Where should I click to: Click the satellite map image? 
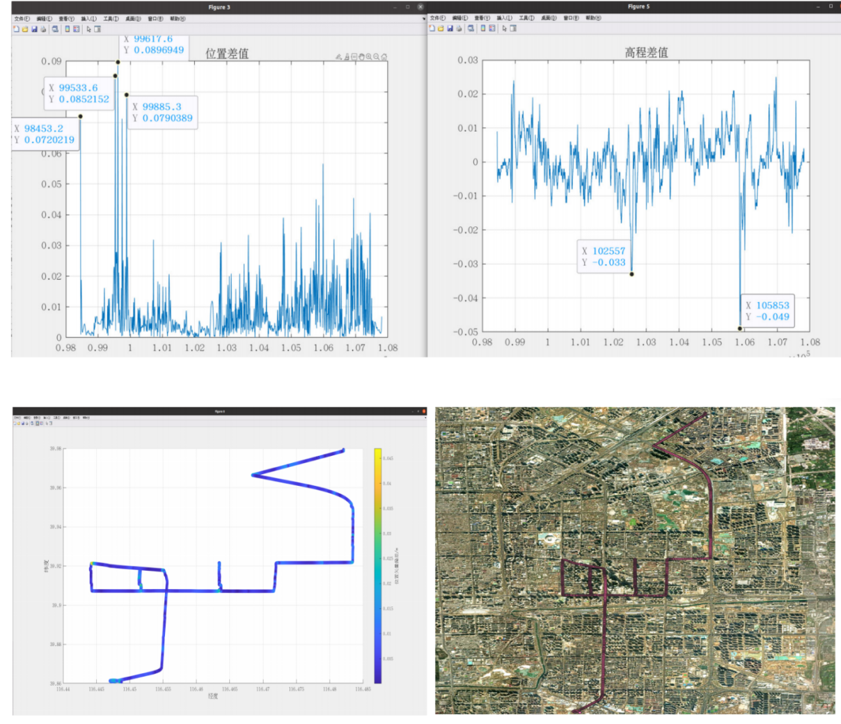[x=634, y=560]
